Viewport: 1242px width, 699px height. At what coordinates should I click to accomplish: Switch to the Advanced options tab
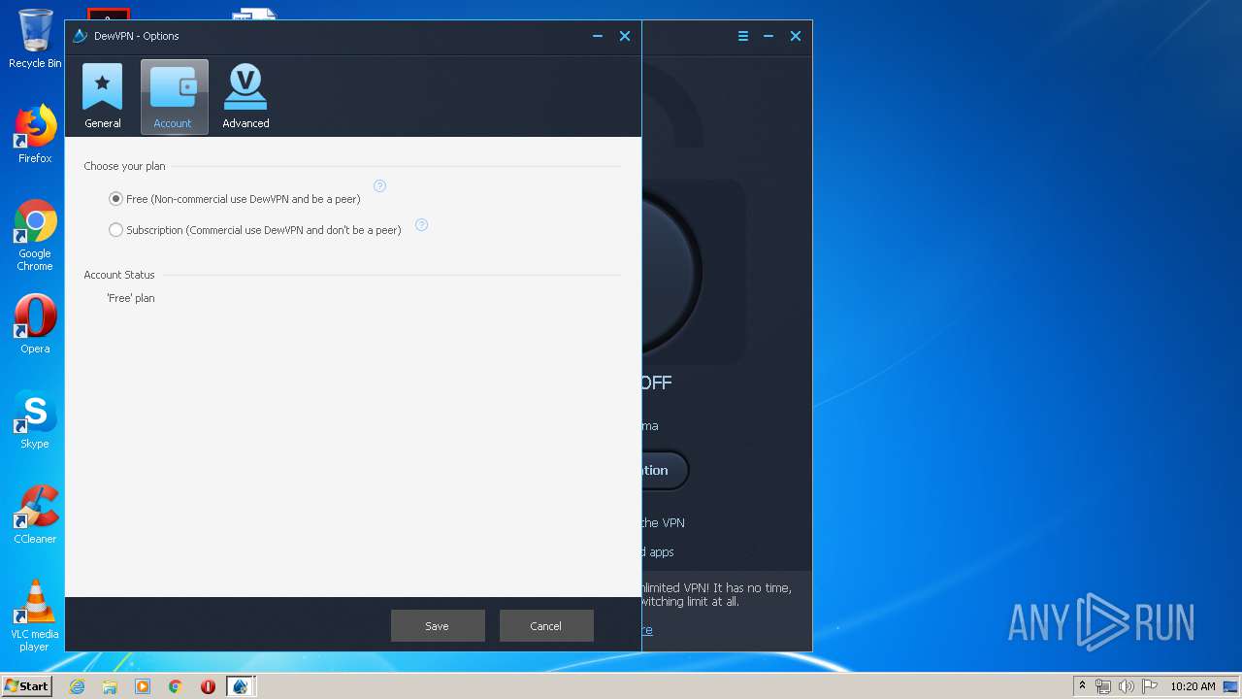pyautogui.click(x=245, y=97)
